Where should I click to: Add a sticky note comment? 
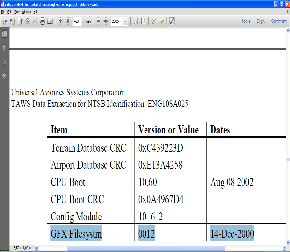coord(154,21)
